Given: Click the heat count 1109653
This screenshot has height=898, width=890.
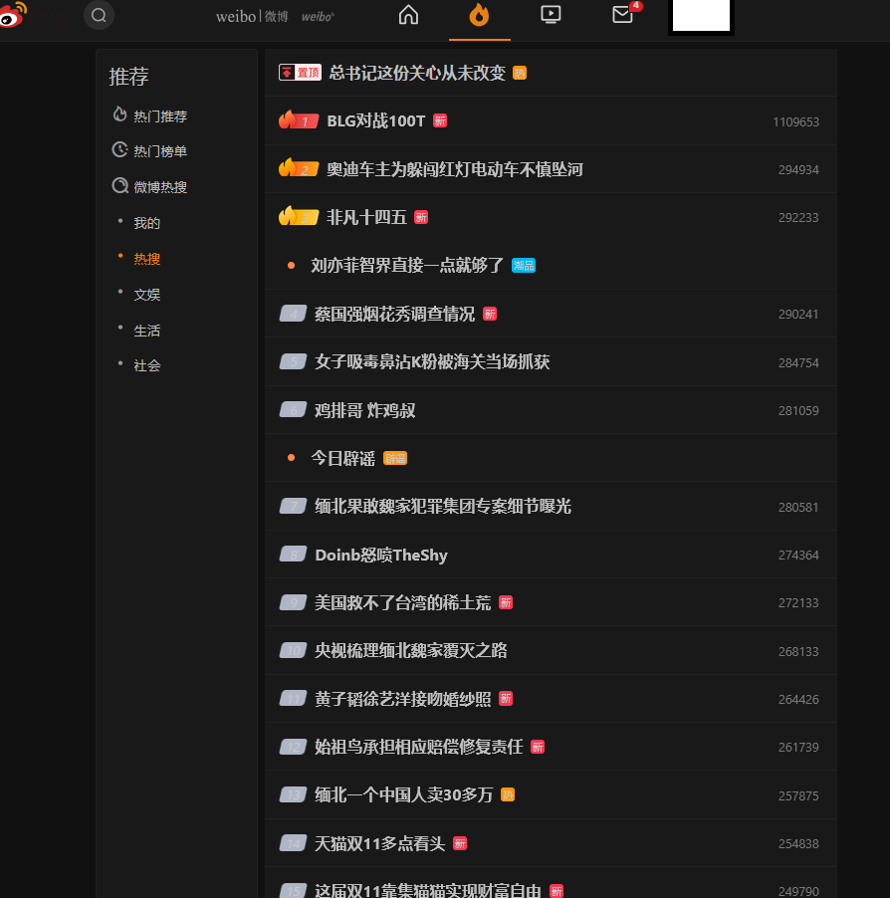Looking at the screenshot, I should [x=795, y=122].
